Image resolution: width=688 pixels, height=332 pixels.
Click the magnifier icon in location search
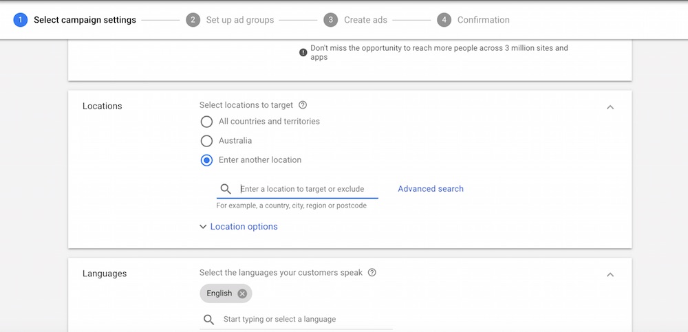pos(226,189)
